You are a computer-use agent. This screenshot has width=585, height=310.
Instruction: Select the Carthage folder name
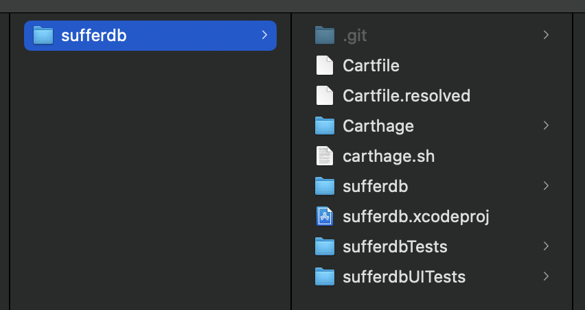coord(378,126)
